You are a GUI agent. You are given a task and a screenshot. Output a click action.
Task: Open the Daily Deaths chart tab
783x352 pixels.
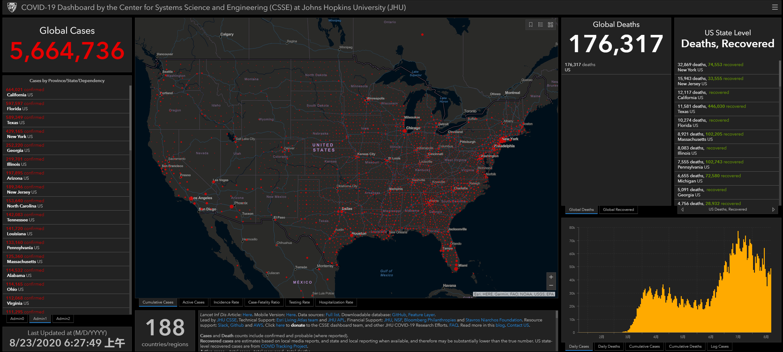609,346
